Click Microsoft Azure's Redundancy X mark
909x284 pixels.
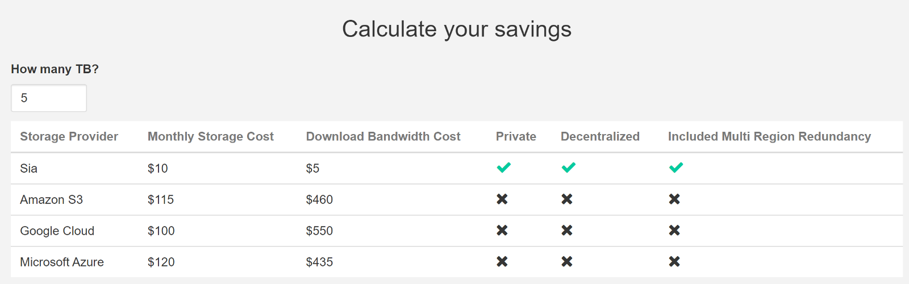click(674, 262)
